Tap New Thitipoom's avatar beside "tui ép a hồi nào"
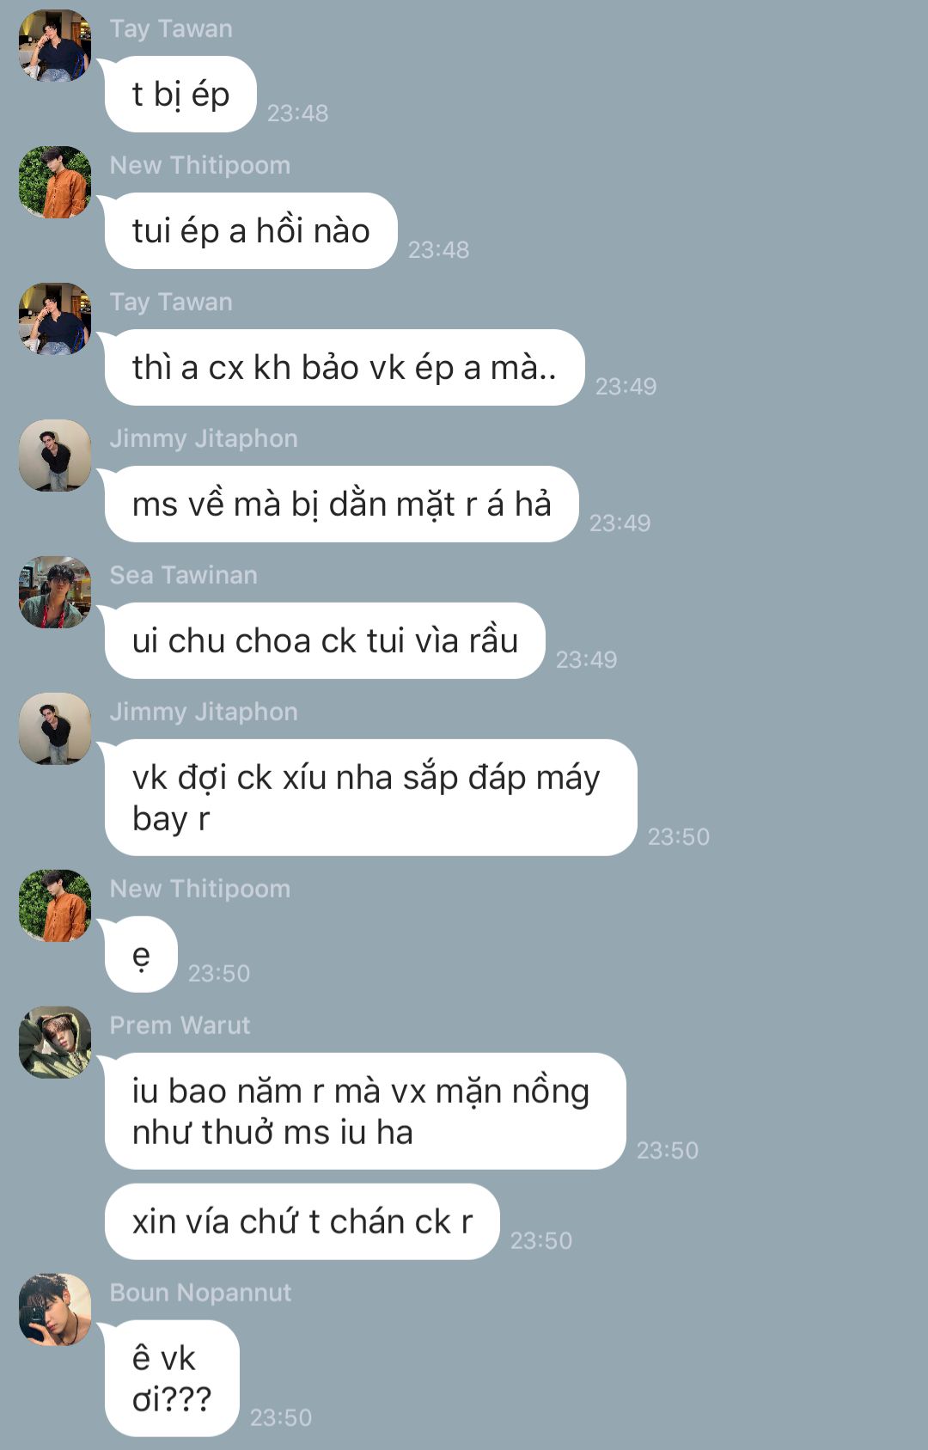 click(55, 182)
